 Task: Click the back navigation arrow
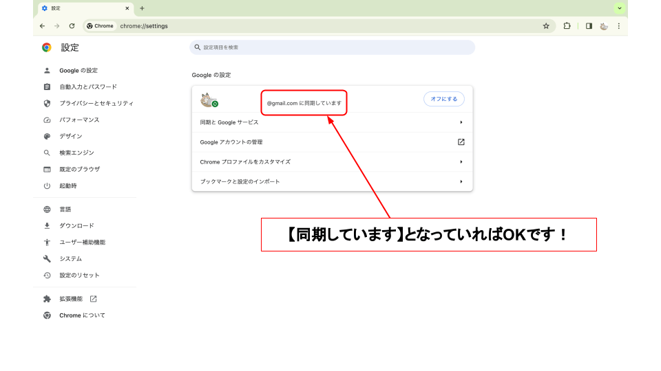point(42,26)
